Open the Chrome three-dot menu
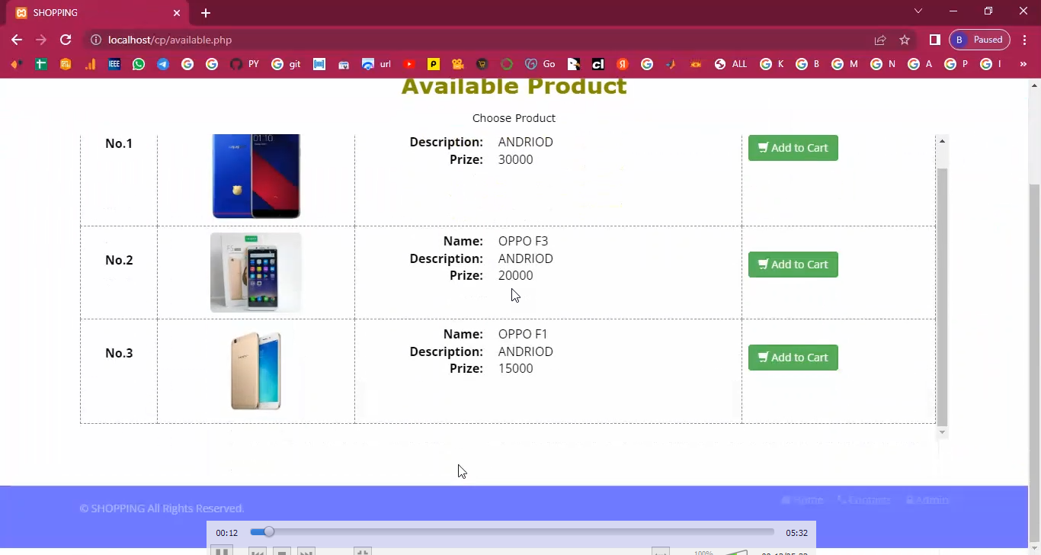Image resolution: width=1041 pixels, height=555 pixels. [x=1025, y=40]
